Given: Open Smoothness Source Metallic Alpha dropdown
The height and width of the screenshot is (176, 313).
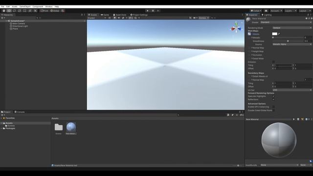Looking at the screenshot, I should click(x=292, y=44).
